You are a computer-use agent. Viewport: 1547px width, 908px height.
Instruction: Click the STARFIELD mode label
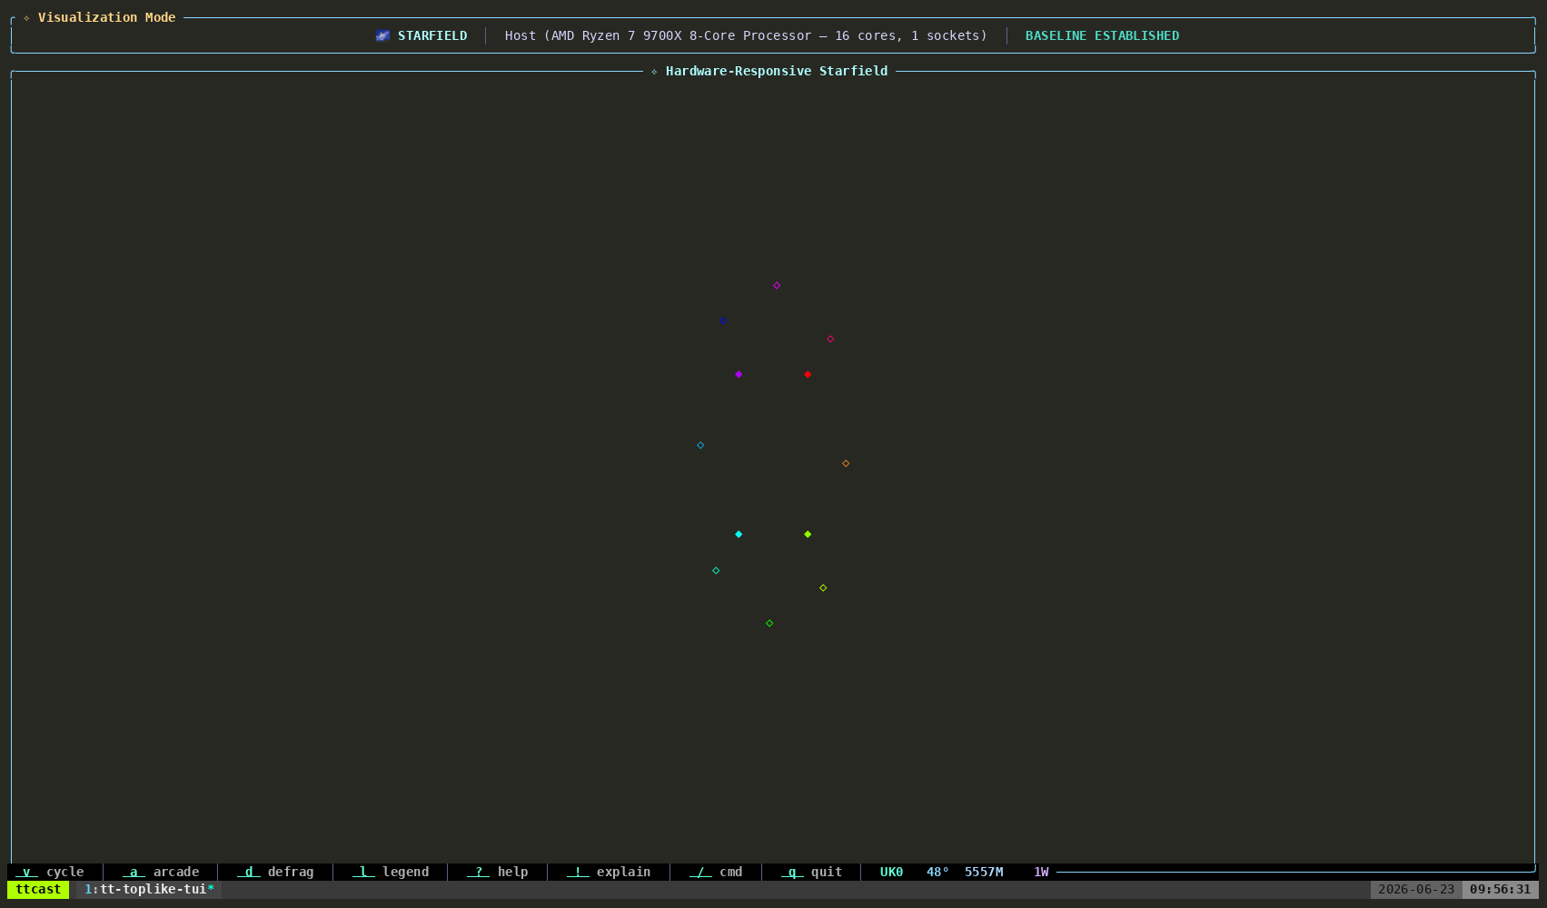[432, 35]
